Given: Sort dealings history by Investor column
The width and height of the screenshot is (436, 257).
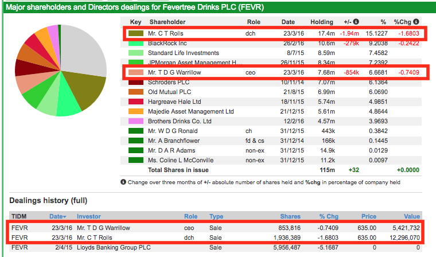Looking at the screenshot, I should tap(89, 216).
